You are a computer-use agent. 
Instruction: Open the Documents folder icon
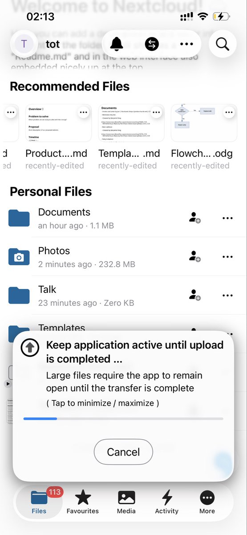[19, 218]
